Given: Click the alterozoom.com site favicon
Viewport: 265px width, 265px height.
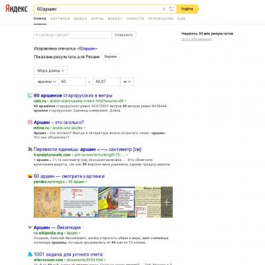Looking at the screenshot, I should (x=30, y=254).
